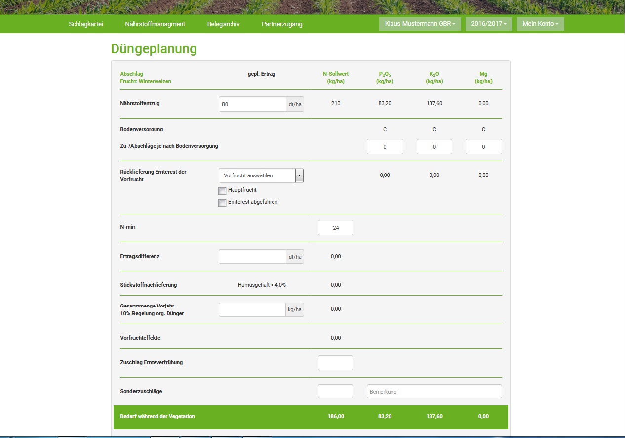The image size is (625, 438).
Task: Click the Stickstoffnachlieferung row label
Action: (x=149, y=285)
